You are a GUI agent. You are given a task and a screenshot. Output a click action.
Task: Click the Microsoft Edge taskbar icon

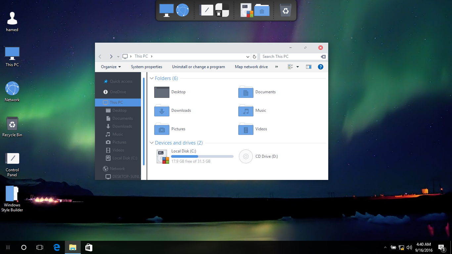click(57, 247)
